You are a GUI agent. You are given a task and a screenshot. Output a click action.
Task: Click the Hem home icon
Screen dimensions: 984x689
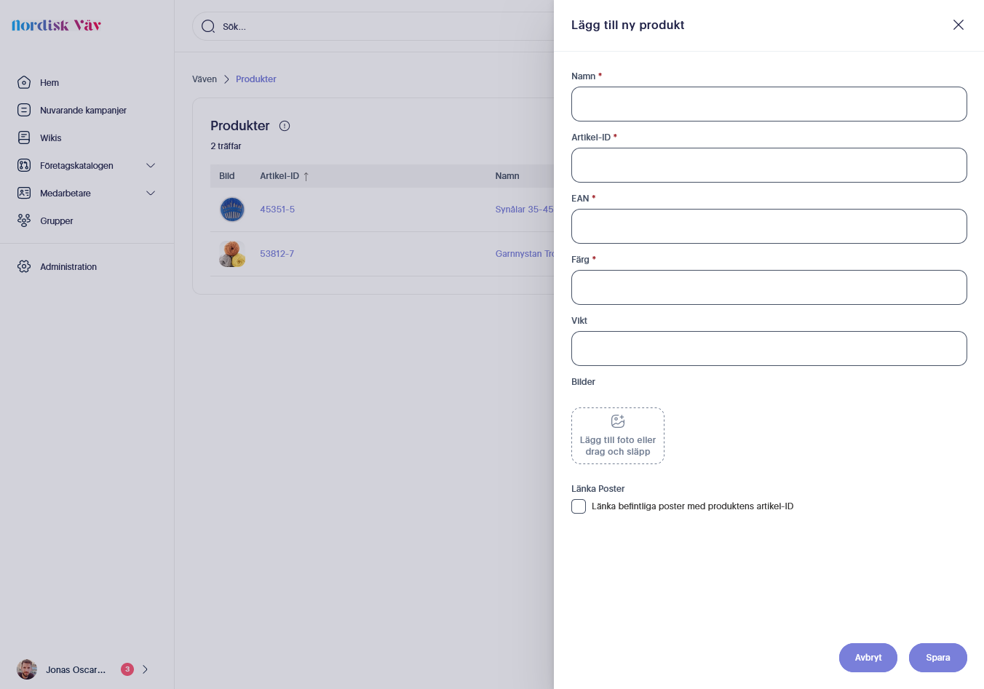[24, 82]
